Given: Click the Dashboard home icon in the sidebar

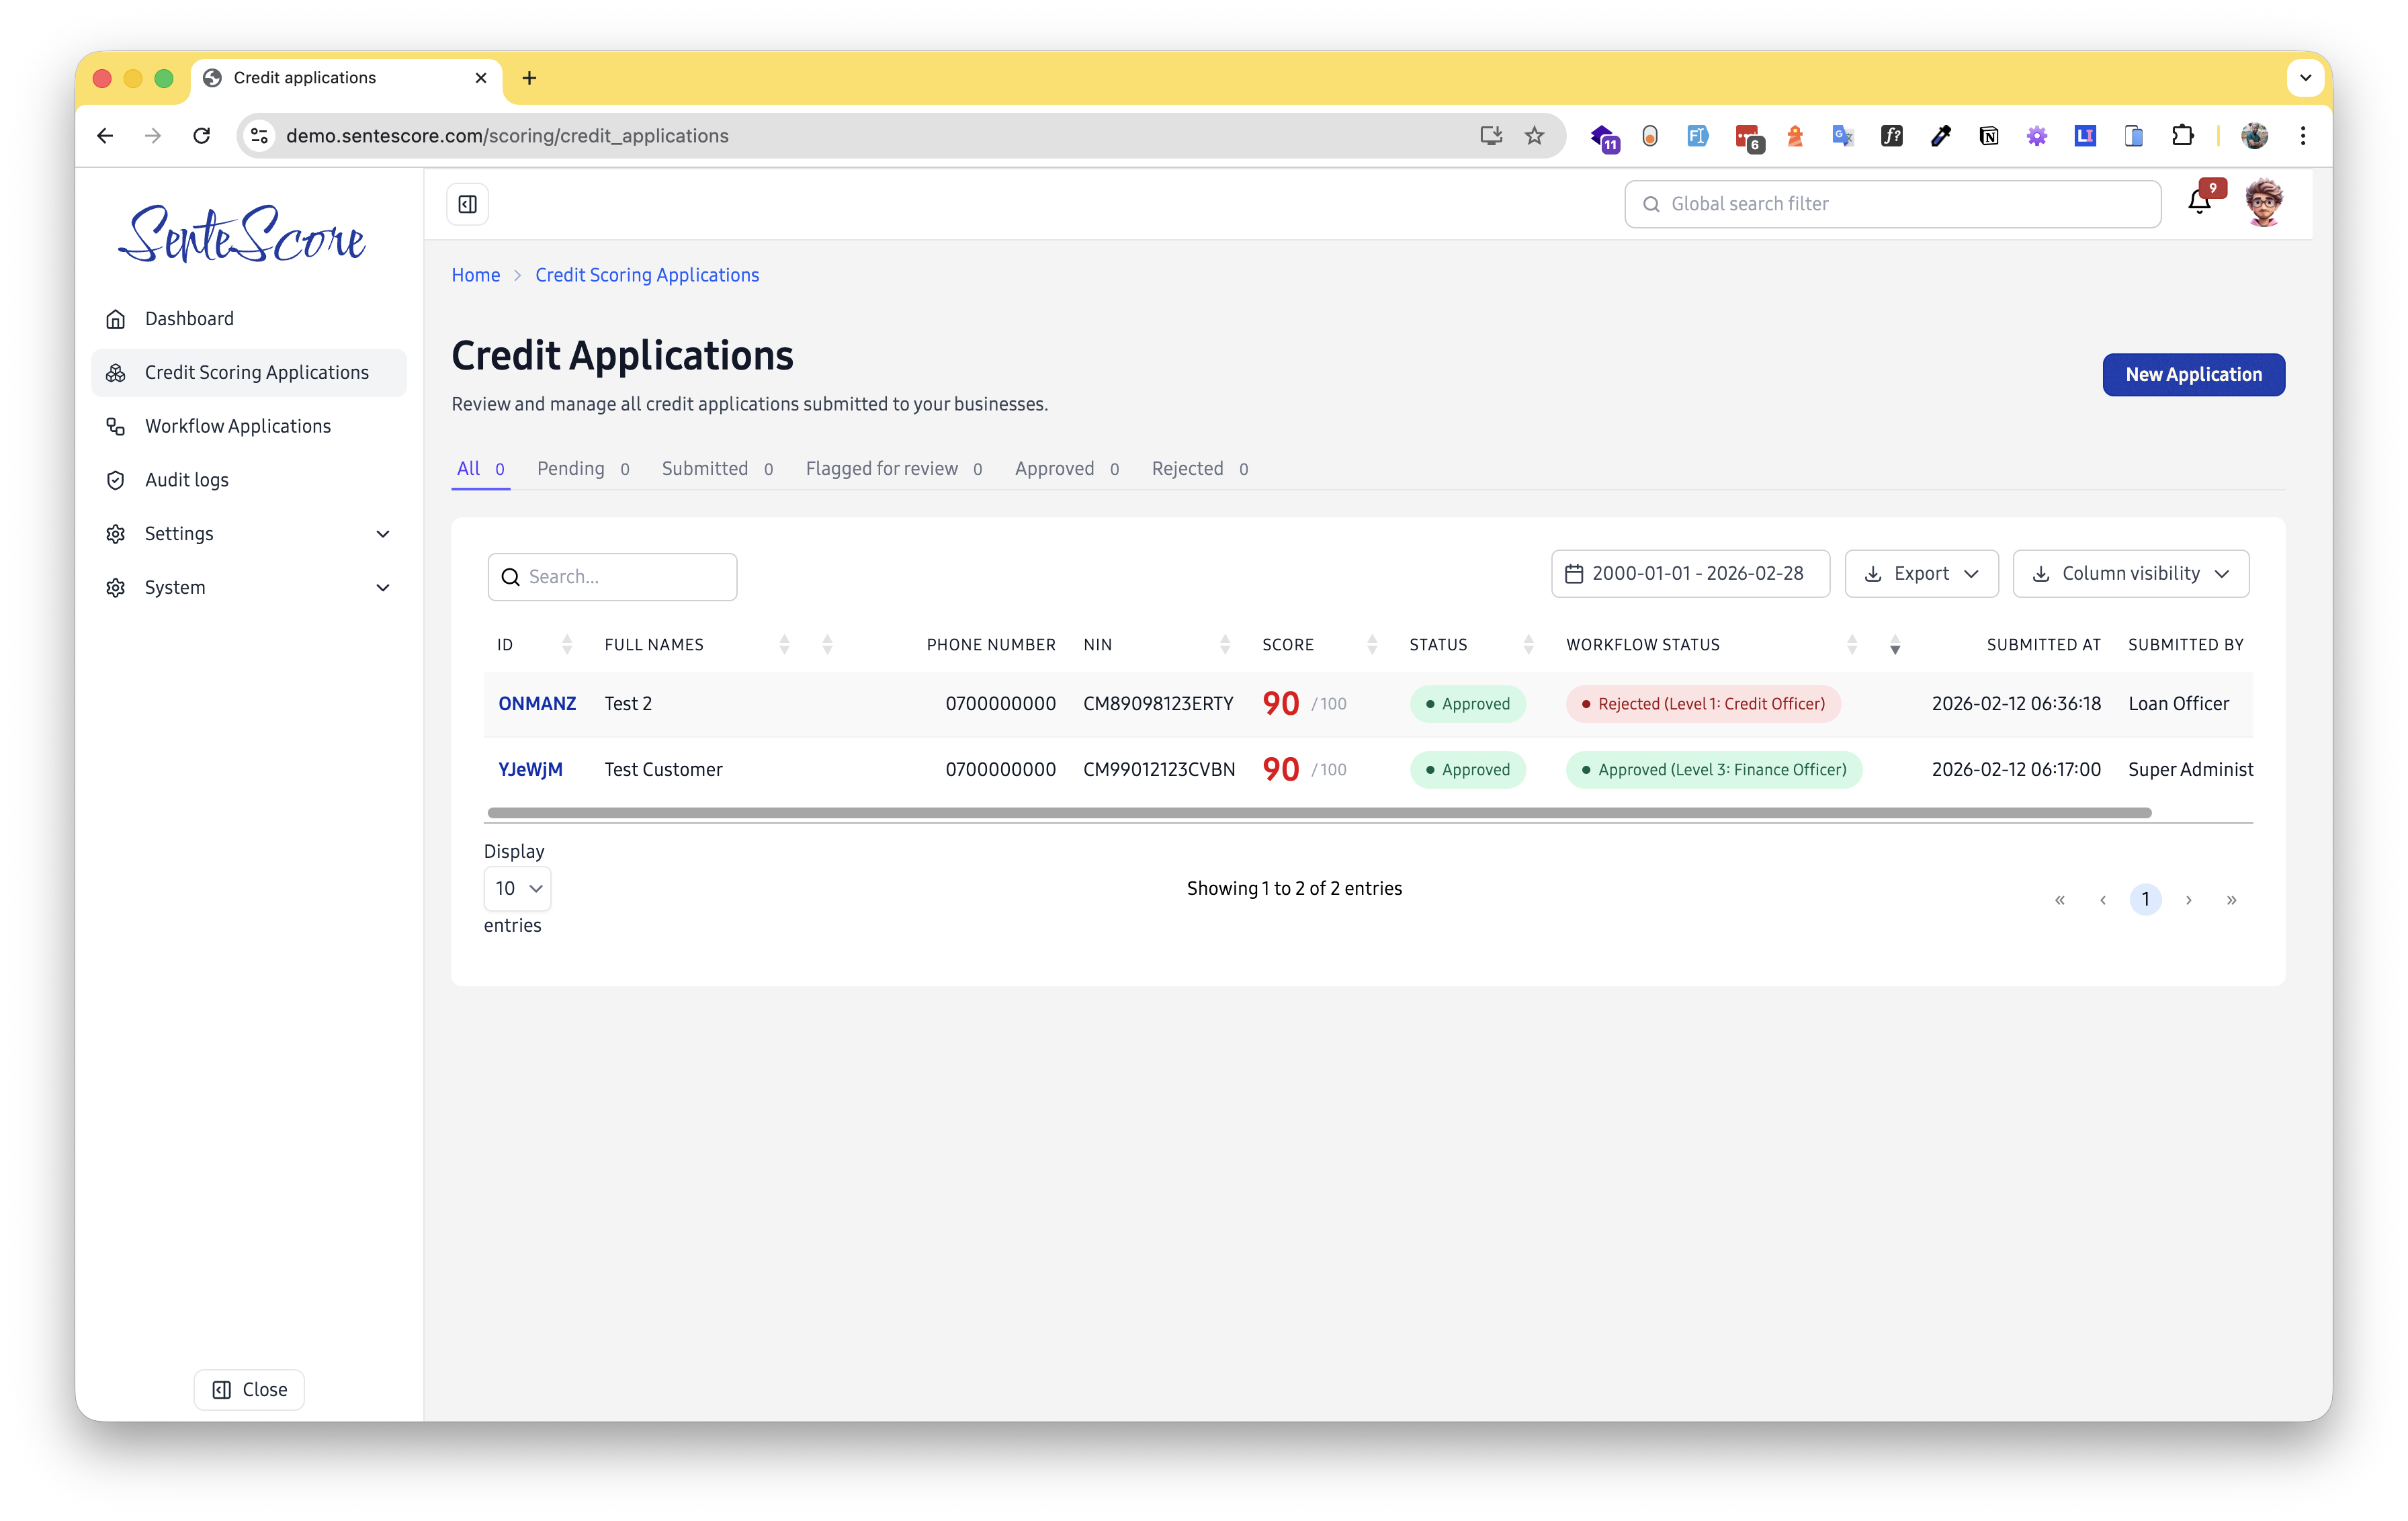Looking at the screenshot, I should [116, 318].
